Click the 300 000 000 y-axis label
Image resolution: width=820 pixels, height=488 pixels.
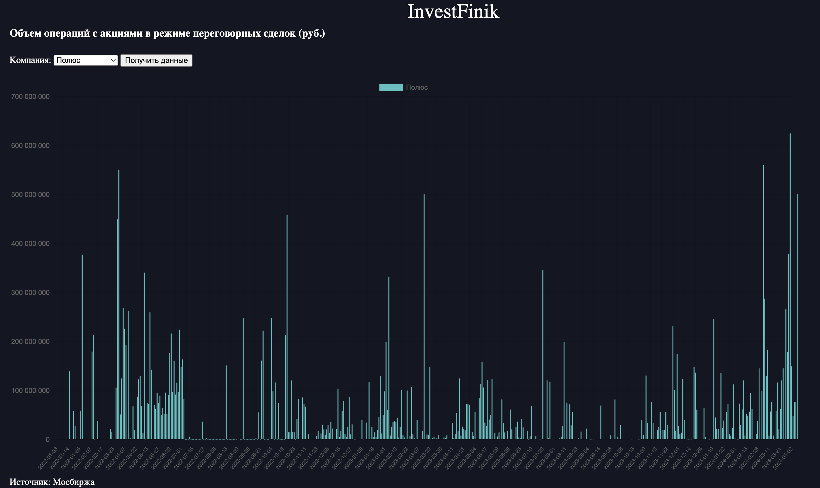[30, 293]
